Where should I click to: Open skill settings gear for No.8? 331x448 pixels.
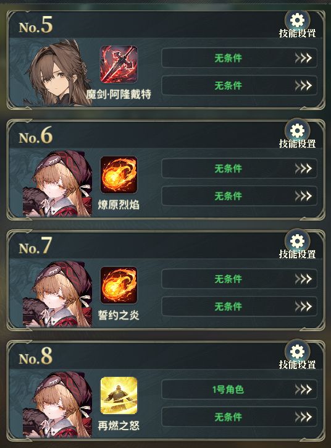(297, 356)
